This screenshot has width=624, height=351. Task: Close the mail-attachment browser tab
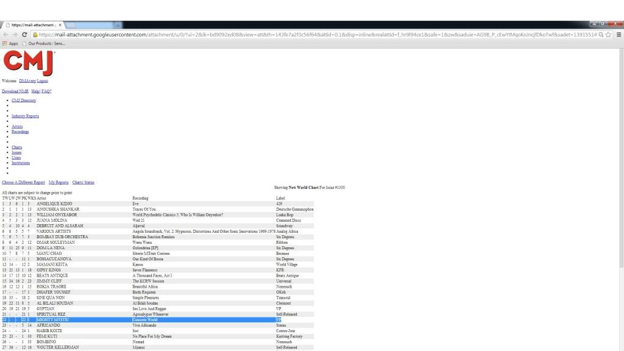[x=60, y=24]
